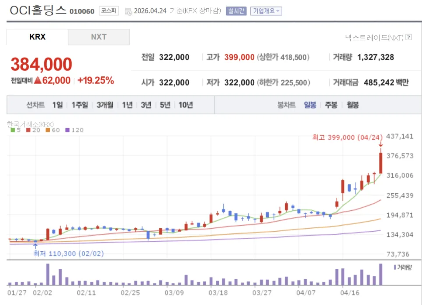This screenshot has width=422, height=305.
Task: Click the 04/16 date axis label
Action: click(349, 293)
